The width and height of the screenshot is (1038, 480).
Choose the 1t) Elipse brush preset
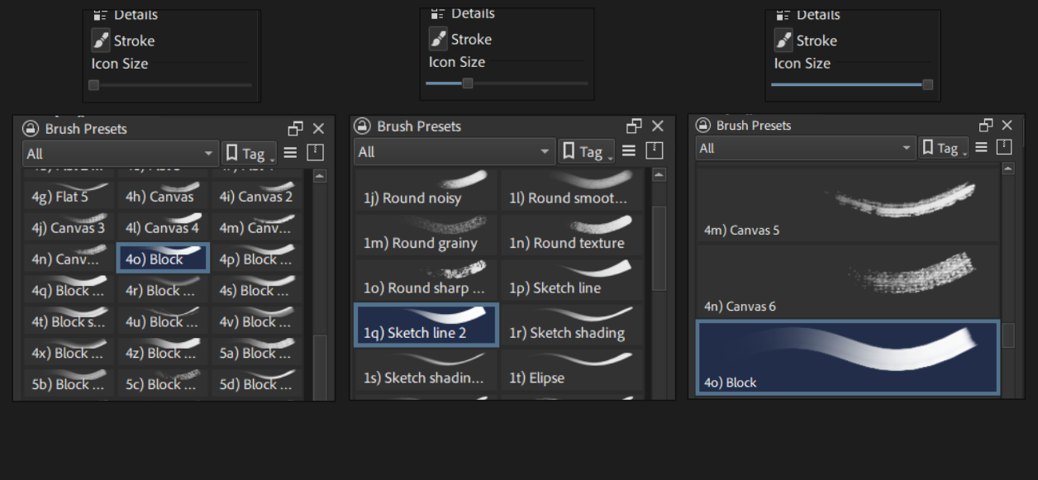[x=572, y=369]
